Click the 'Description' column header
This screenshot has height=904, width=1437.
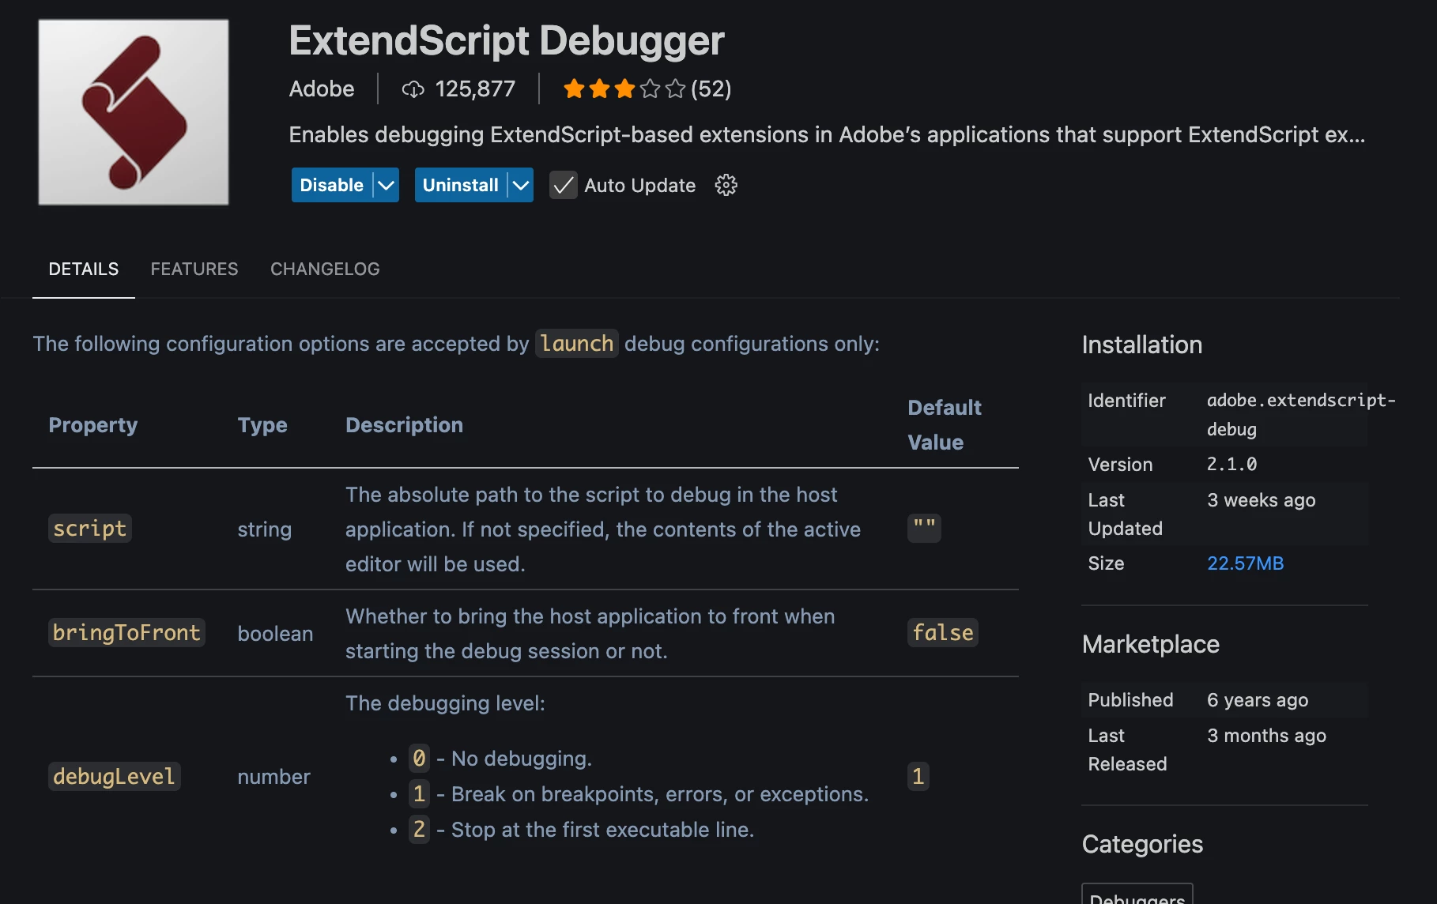tap(404, 424)
